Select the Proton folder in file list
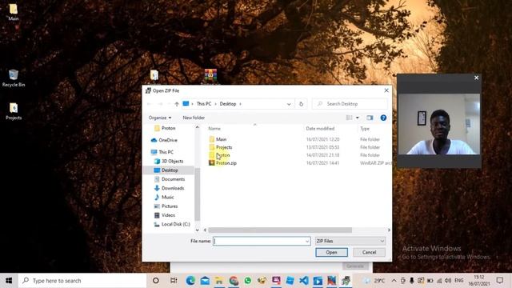Image resolution: width=512 pixels, height=288 pixels. point(222,155)
